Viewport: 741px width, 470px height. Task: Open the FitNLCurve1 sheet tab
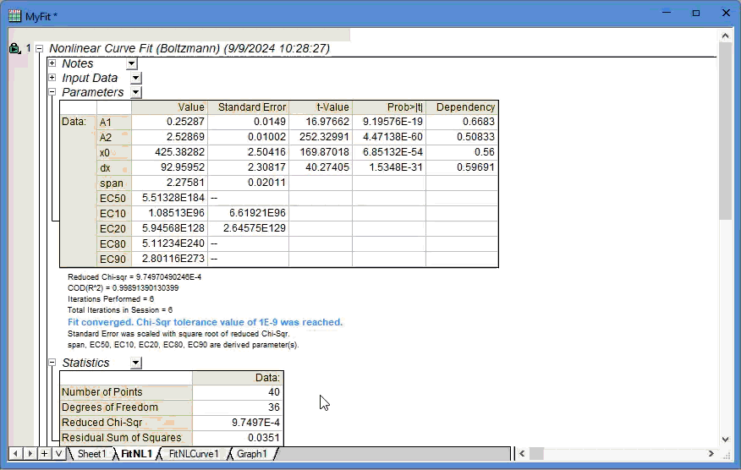193,454
